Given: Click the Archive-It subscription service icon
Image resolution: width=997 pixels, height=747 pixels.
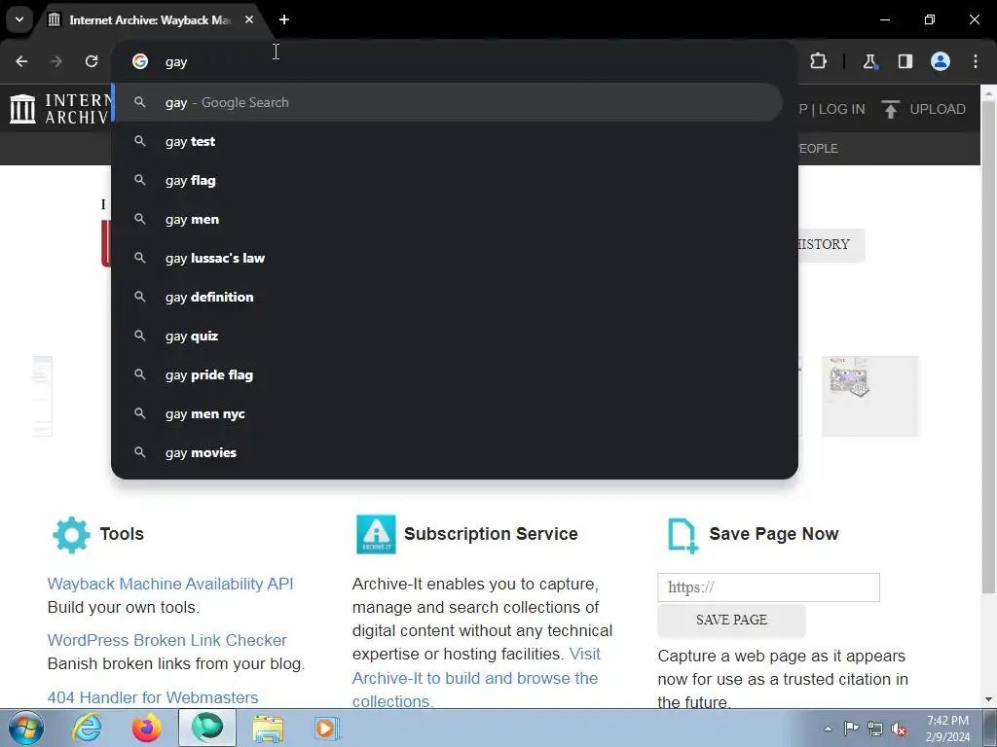Looking at the screenshot, I should [376, 534].
